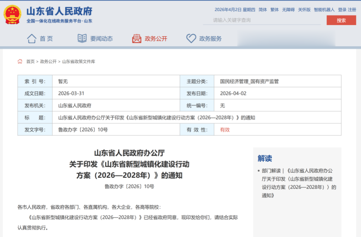This screenshot has width=361, height=237.
Task: Click the news icon beside 要闻动态
Action: point(82,39)
